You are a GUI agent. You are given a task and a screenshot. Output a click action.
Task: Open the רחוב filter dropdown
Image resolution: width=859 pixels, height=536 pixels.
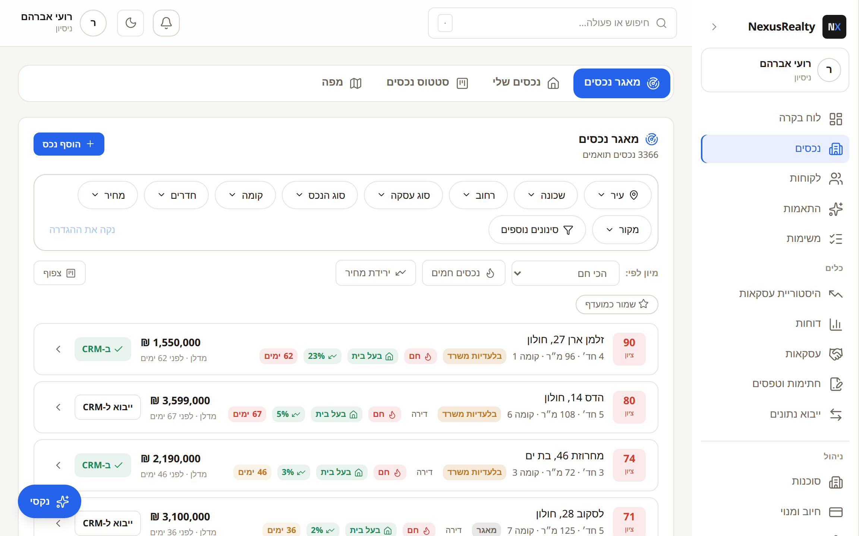pos(478,195)
